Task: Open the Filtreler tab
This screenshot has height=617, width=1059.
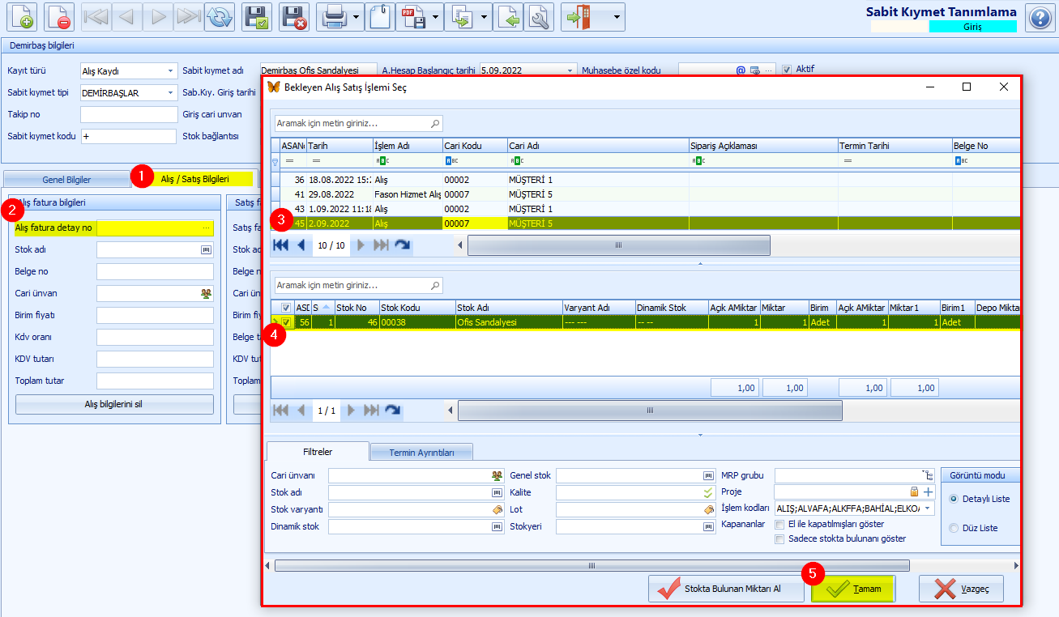Action: point(318,452)
